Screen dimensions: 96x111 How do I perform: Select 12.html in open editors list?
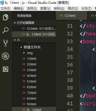pyautogui.click(x=34, y=28)
